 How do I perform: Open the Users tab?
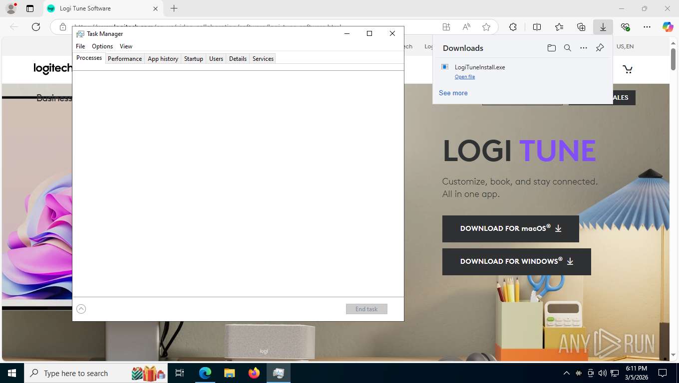[216, 59]
